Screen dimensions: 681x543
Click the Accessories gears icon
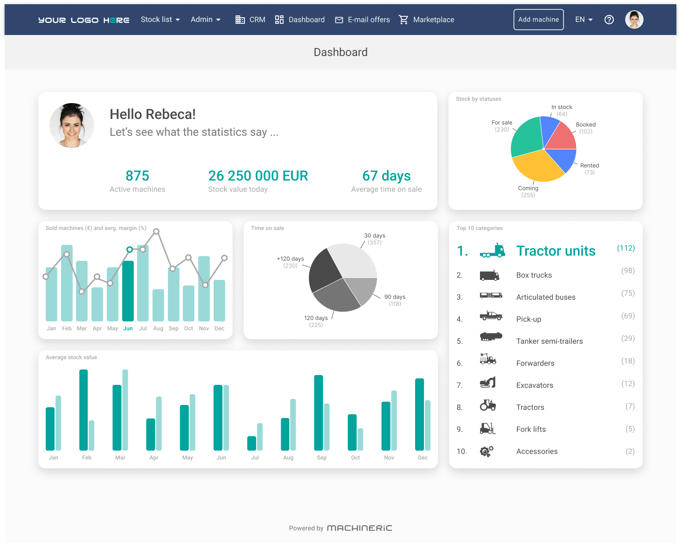pyautogui.click(x=486, y=451)
